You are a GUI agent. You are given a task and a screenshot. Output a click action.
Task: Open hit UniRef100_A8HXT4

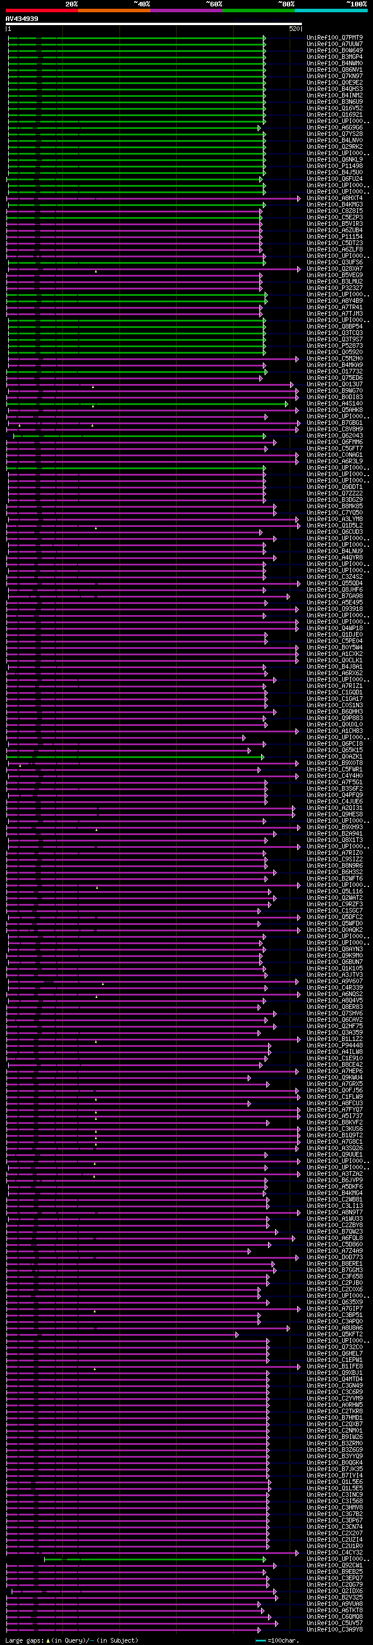coord(335,198)
